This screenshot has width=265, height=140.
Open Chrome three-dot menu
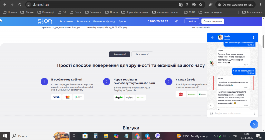(260, 5)
